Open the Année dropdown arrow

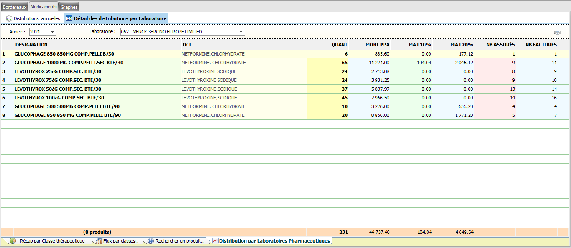[x=52, y=32]
